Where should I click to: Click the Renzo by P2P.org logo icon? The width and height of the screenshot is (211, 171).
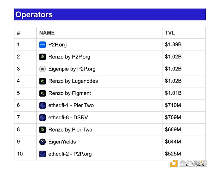click(43, 57)
